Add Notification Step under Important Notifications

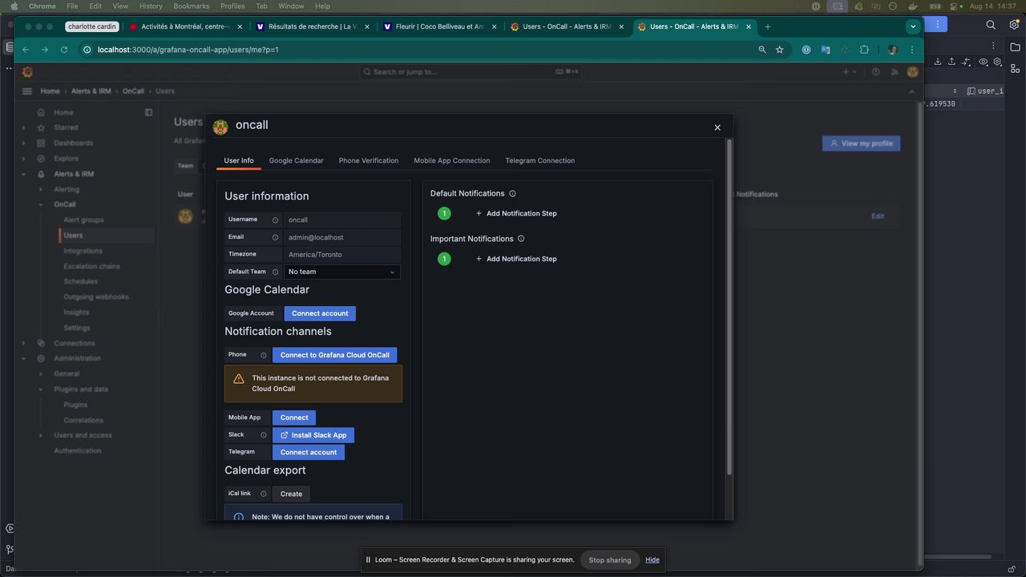[x=516, y=259]
